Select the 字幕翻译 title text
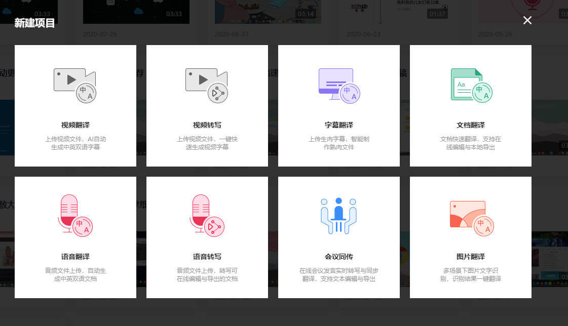This screenshot has width=568, height=326. pos(338,125)
